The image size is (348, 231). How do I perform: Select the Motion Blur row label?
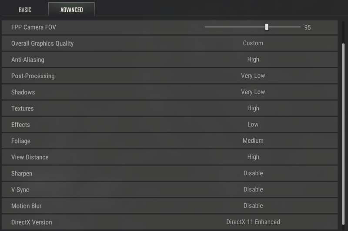click(x=26, y=206)
